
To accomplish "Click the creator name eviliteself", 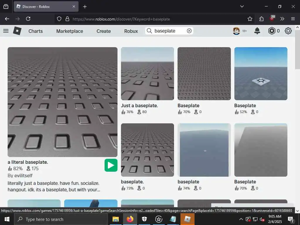I will click(x=23, y=176).
